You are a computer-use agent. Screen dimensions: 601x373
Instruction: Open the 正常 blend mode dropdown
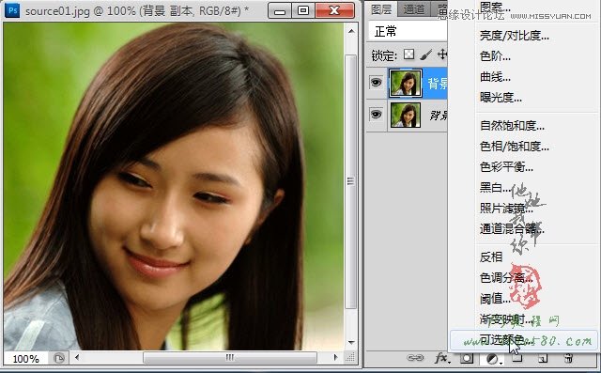pos(408,31)
